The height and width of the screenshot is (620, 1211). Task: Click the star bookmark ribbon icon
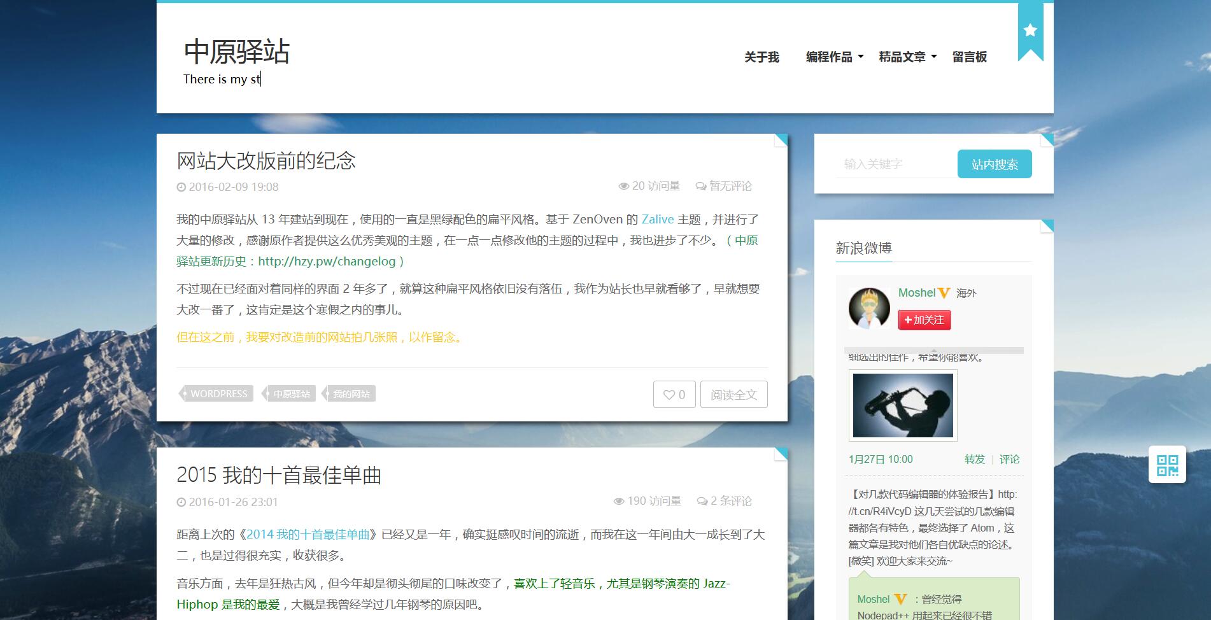(x=1030, y=31)
